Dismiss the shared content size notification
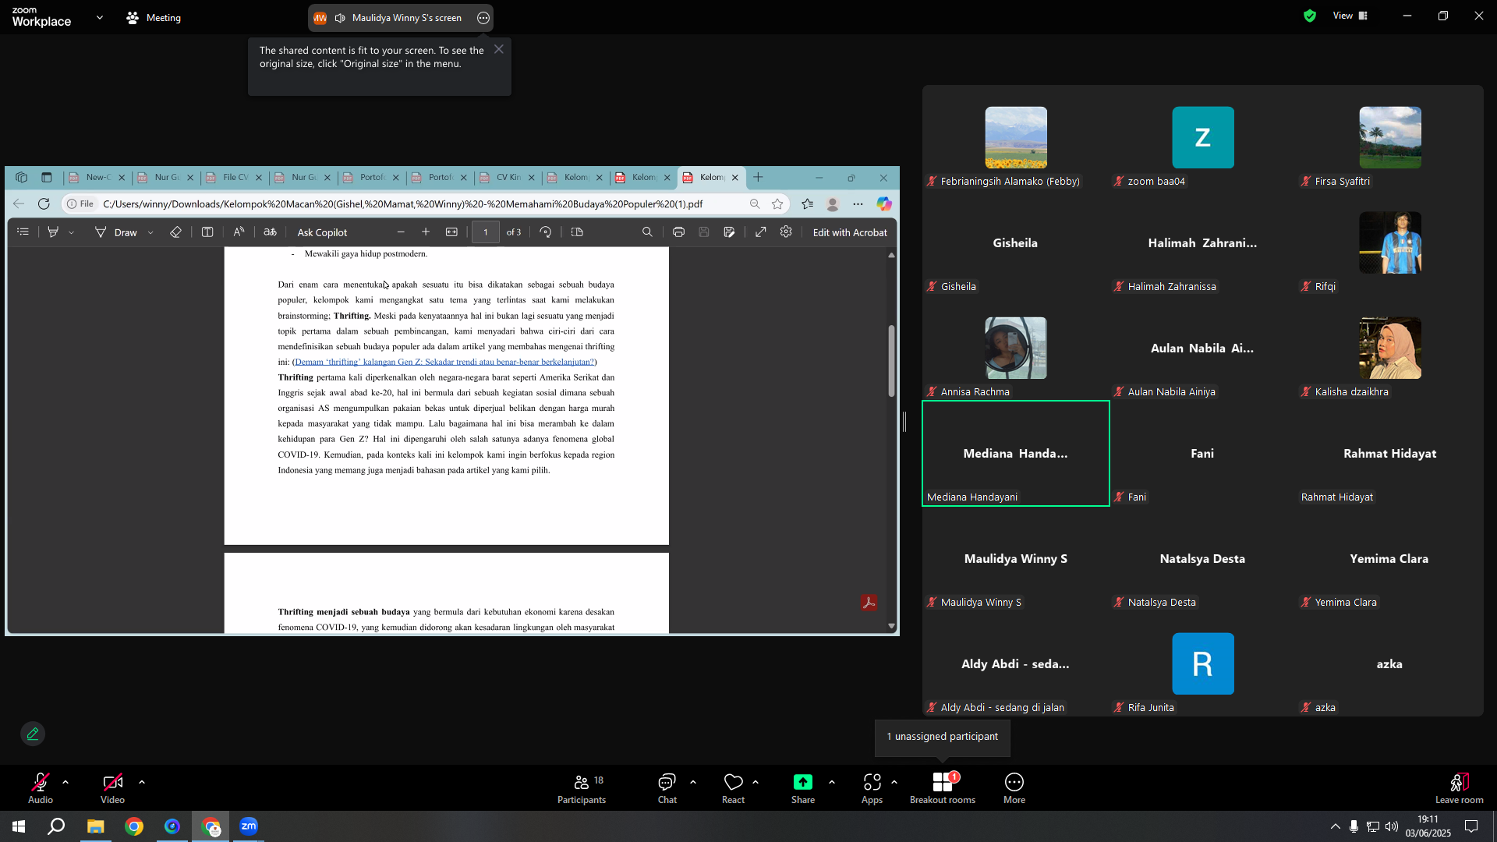The height and width of the screenshot is (842, 1497). (x=499, y=49)
